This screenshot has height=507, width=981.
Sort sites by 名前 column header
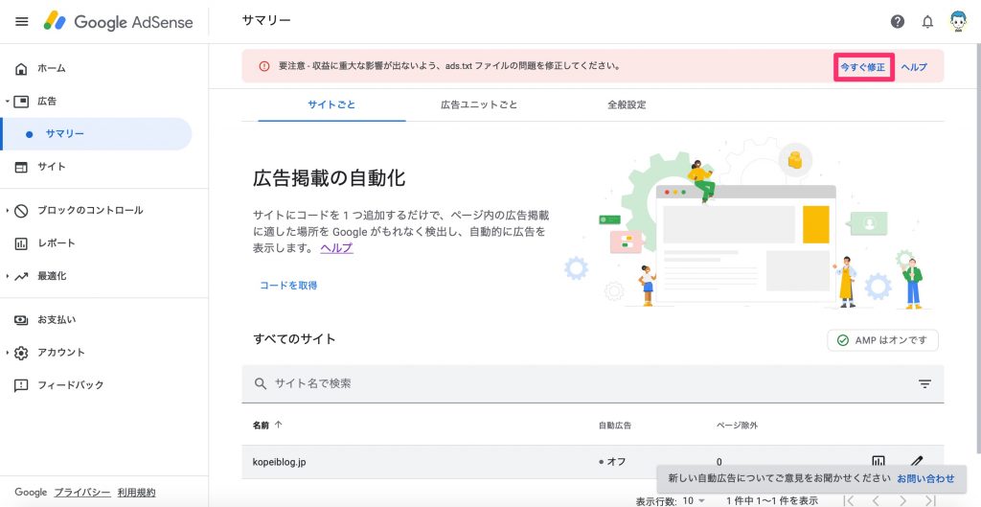point(267,425)
